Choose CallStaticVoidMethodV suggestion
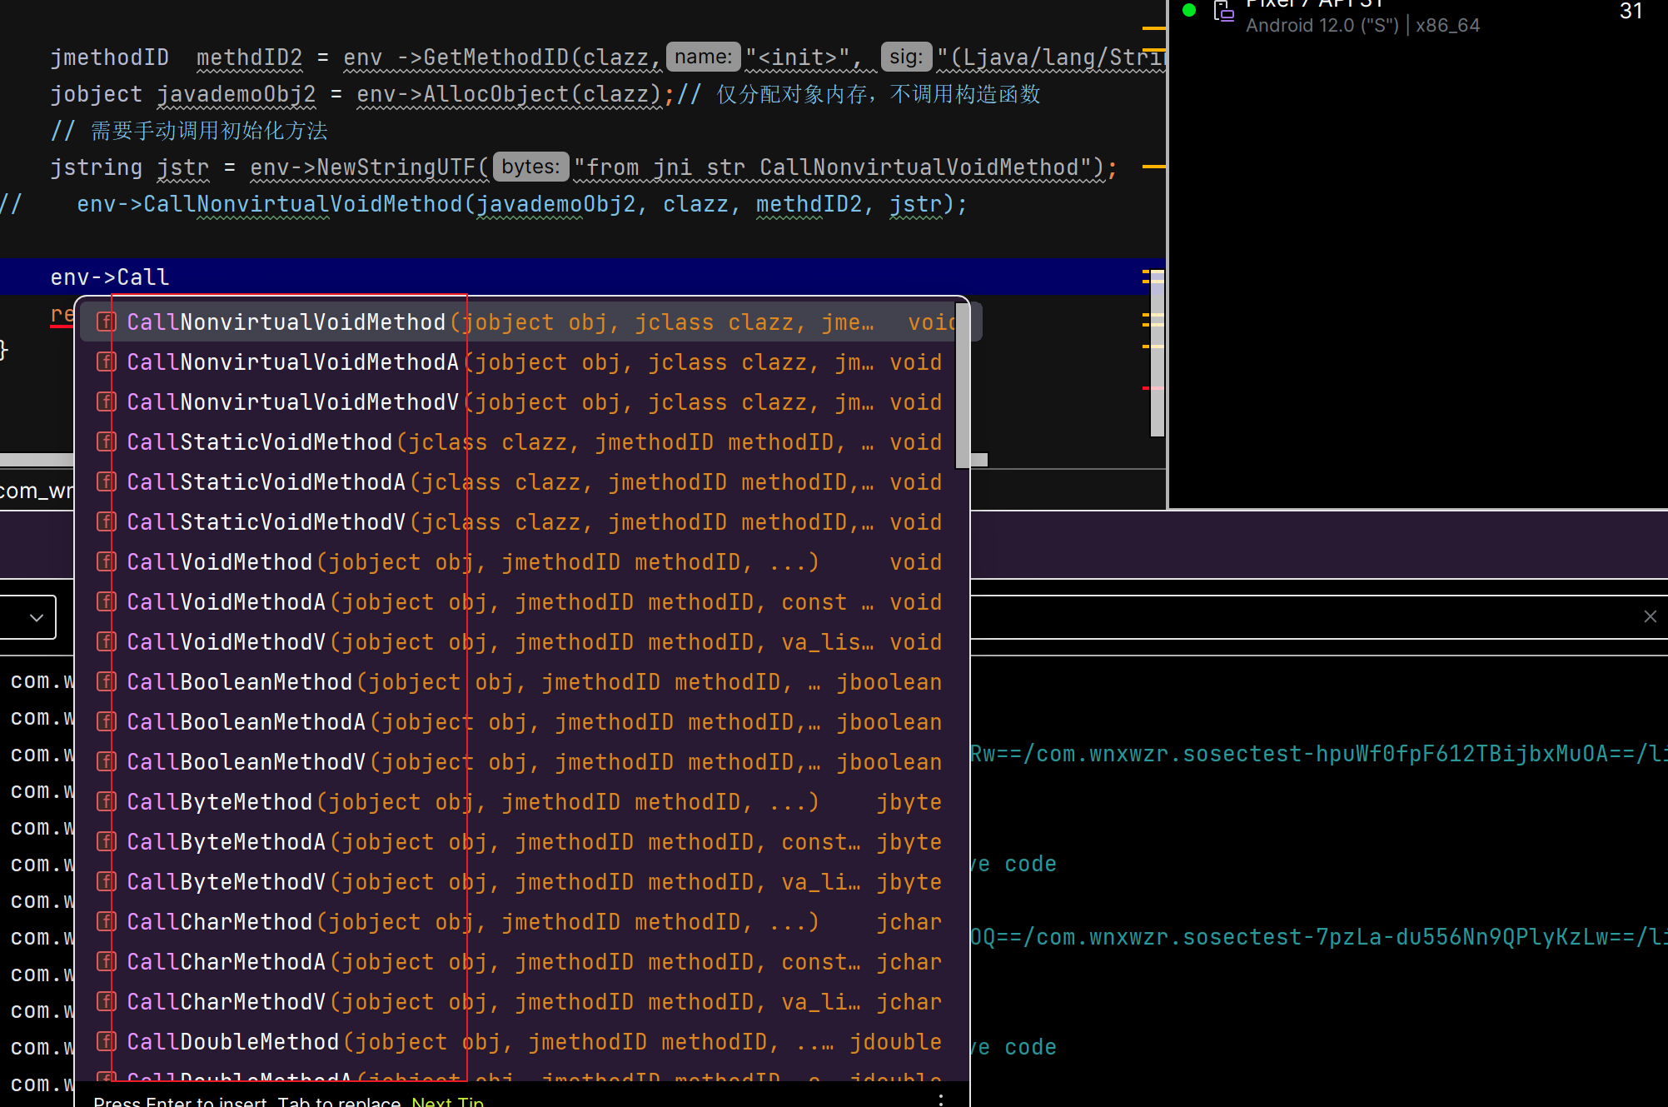The image size is (1668, 1107). pyautogui.click(x=522, y=522)
